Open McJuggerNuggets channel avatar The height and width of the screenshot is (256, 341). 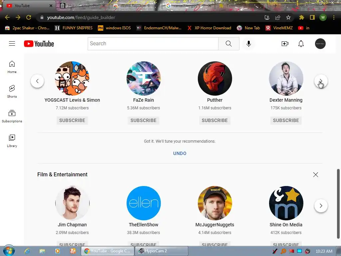(215, 203)
